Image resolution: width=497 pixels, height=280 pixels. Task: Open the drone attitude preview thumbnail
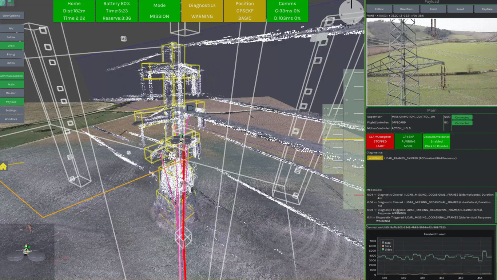pyautogui.click(x=27, y=251)
